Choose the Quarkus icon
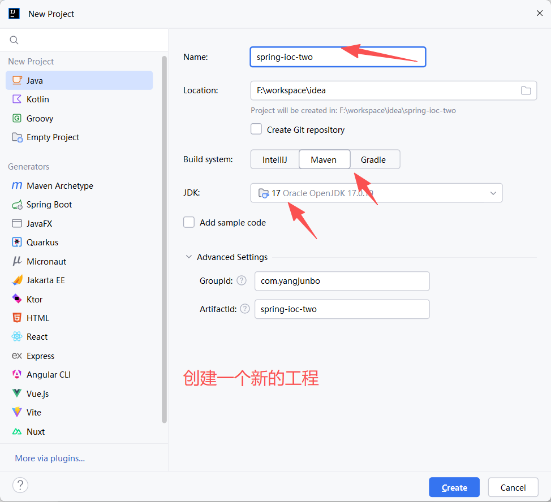Screen dimensions: 551x502 pyautogui.click(x=17, y=242)
